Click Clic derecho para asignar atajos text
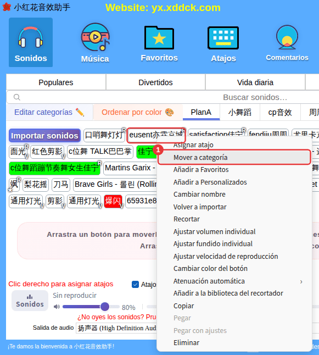319x355 pixels. (61, 284)
